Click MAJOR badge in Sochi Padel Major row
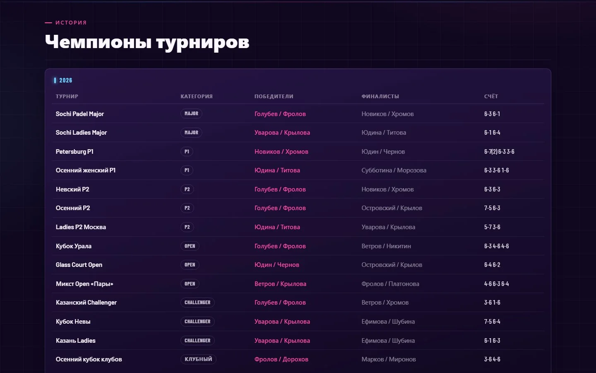Viewport: 596px width, 373px height. pos(191,114)
